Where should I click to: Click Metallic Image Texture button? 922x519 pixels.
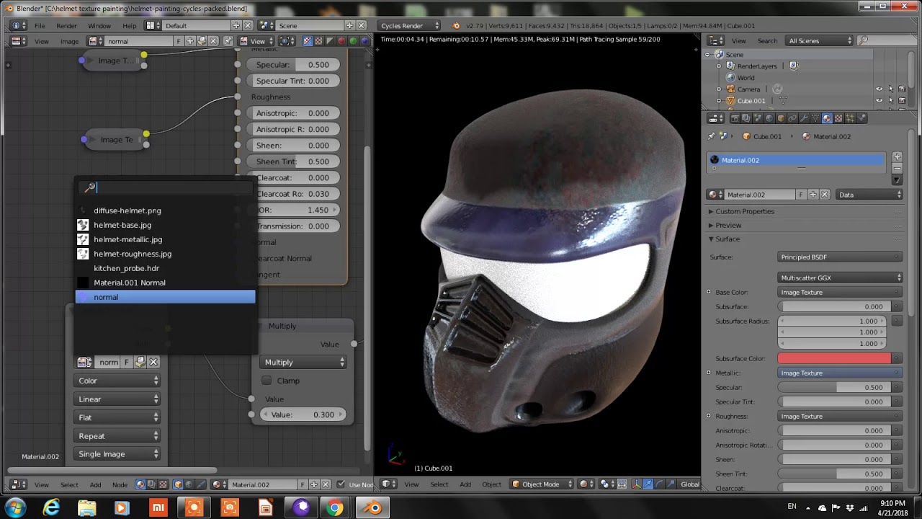[x=841, y=373]
